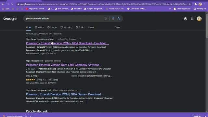Open options for the romsgames.net result
208x117 pixels.
click(x=81, y=90)
